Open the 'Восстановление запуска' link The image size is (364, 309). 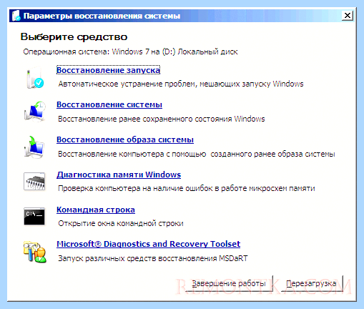click(108, 70)
